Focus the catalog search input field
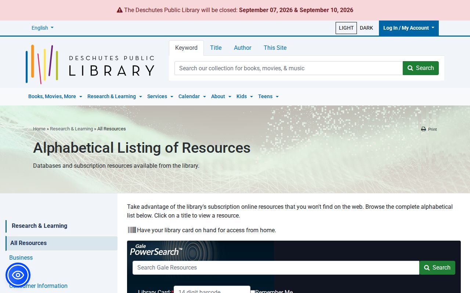This screenshot has width=470, height=293. [x=289, y=68]
